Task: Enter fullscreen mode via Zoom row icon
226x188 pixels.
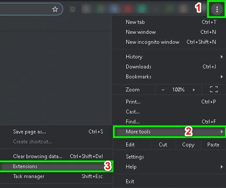Action: coord(214,89)
